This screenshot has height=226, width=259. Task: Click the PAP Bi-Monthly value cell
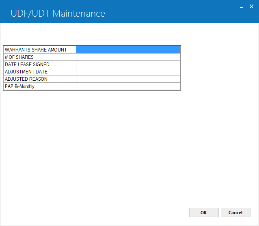click(128, 86)
